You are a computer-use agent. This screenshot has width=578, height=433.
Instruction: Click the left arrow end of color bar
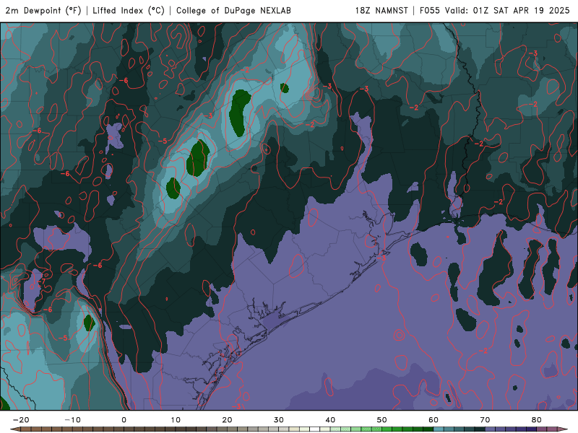tap(14, 429)
